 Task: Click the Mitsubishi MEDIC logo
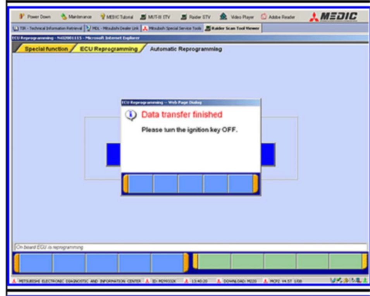[x=333, y=17]
